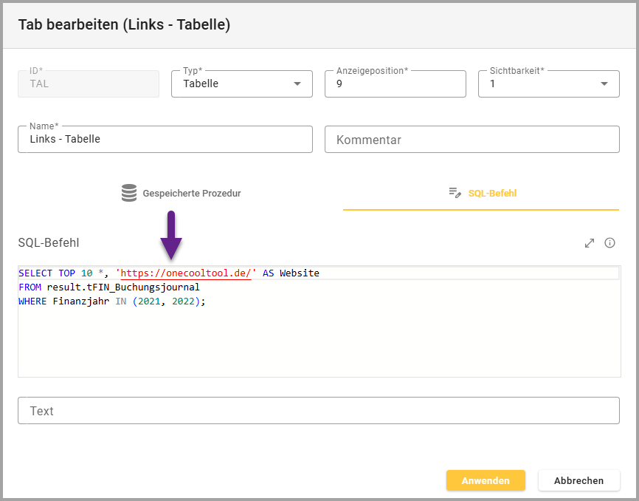Focus the Anzeigeposition field

pos(395,83)
